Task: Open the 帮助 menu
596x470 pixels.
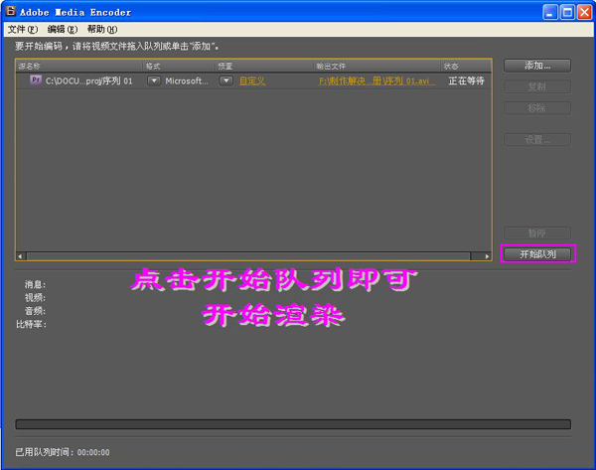Action: pos(102,29)
